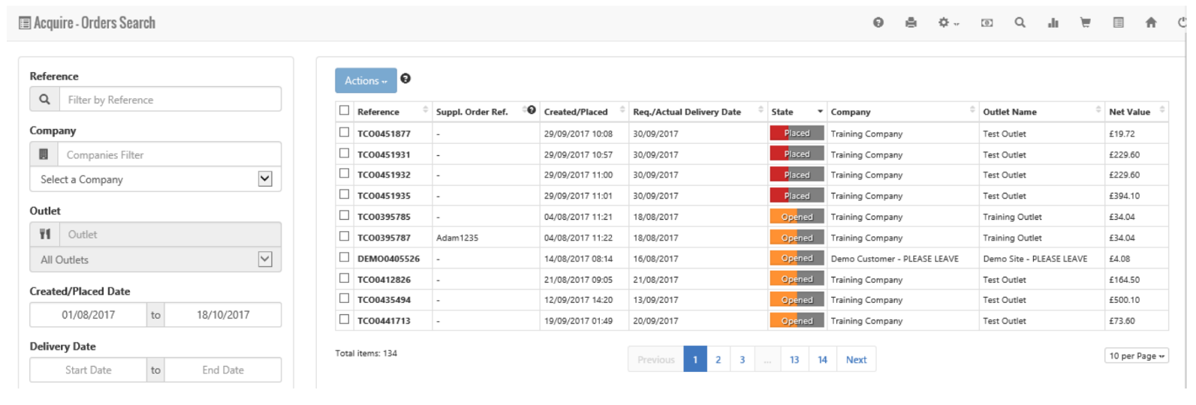
Task: Click the list document icon in header
Action: click(x=1118, y=22)
